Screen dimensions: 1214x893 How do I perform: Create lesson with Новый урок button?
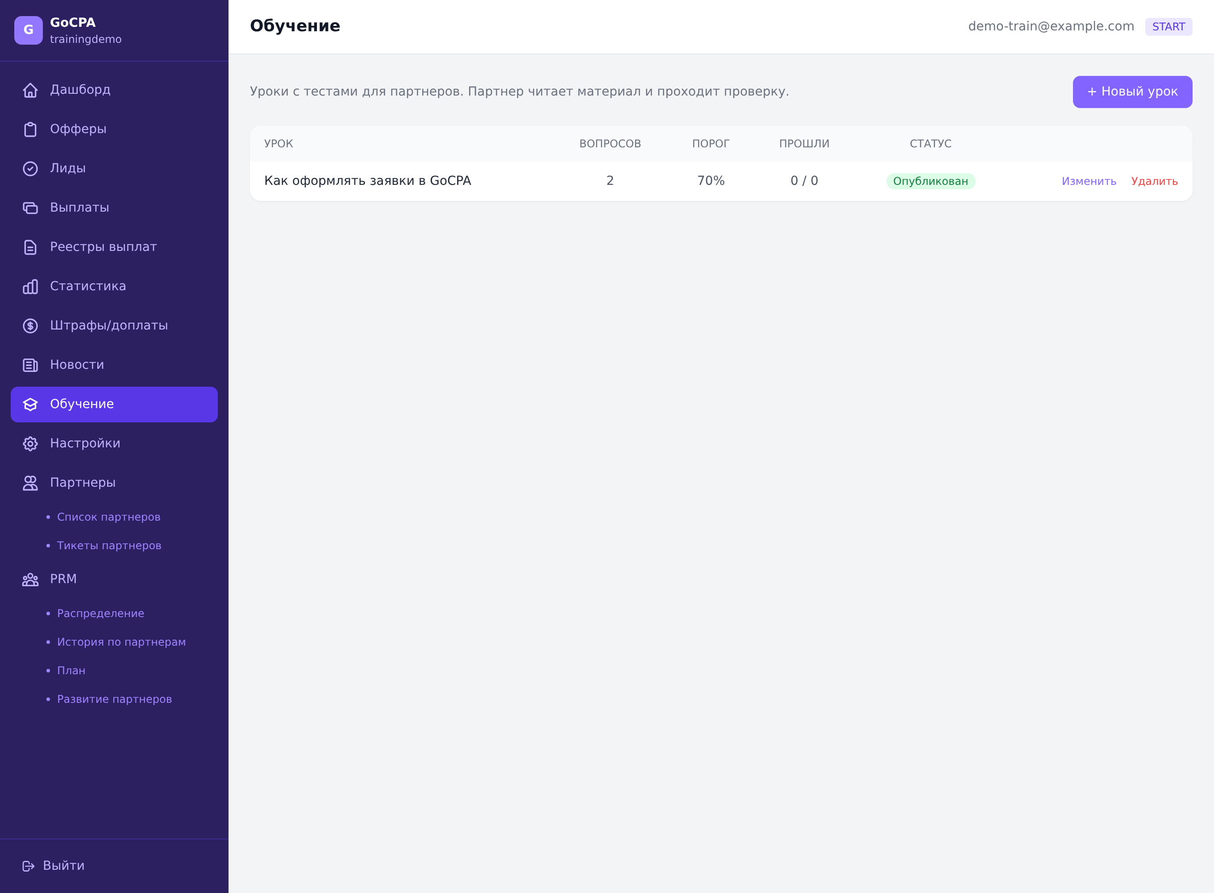pos(1132,92)
